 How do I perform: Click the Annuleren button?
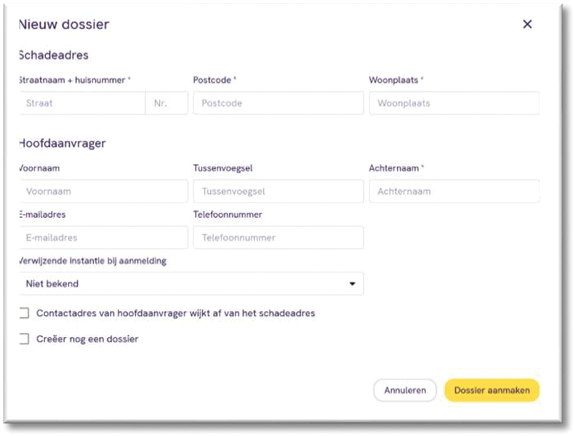coord(405,390)
